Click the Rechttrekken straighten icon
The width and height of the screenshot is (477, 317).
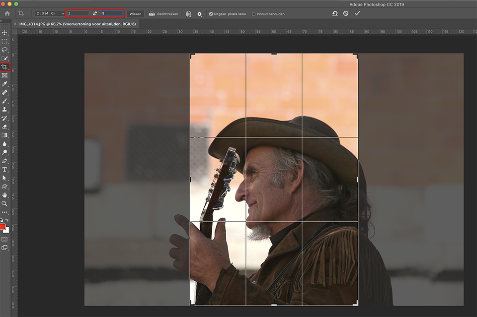click(x=152, y=14)
